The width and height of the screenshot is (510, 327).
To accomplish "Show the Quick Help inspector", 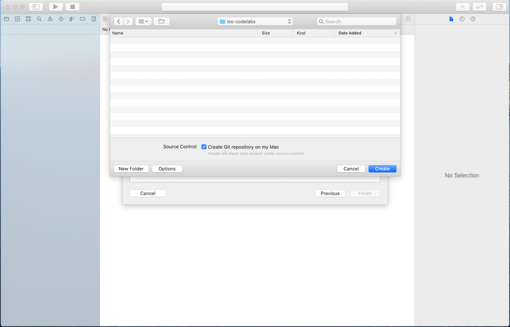I will (473, 19).
